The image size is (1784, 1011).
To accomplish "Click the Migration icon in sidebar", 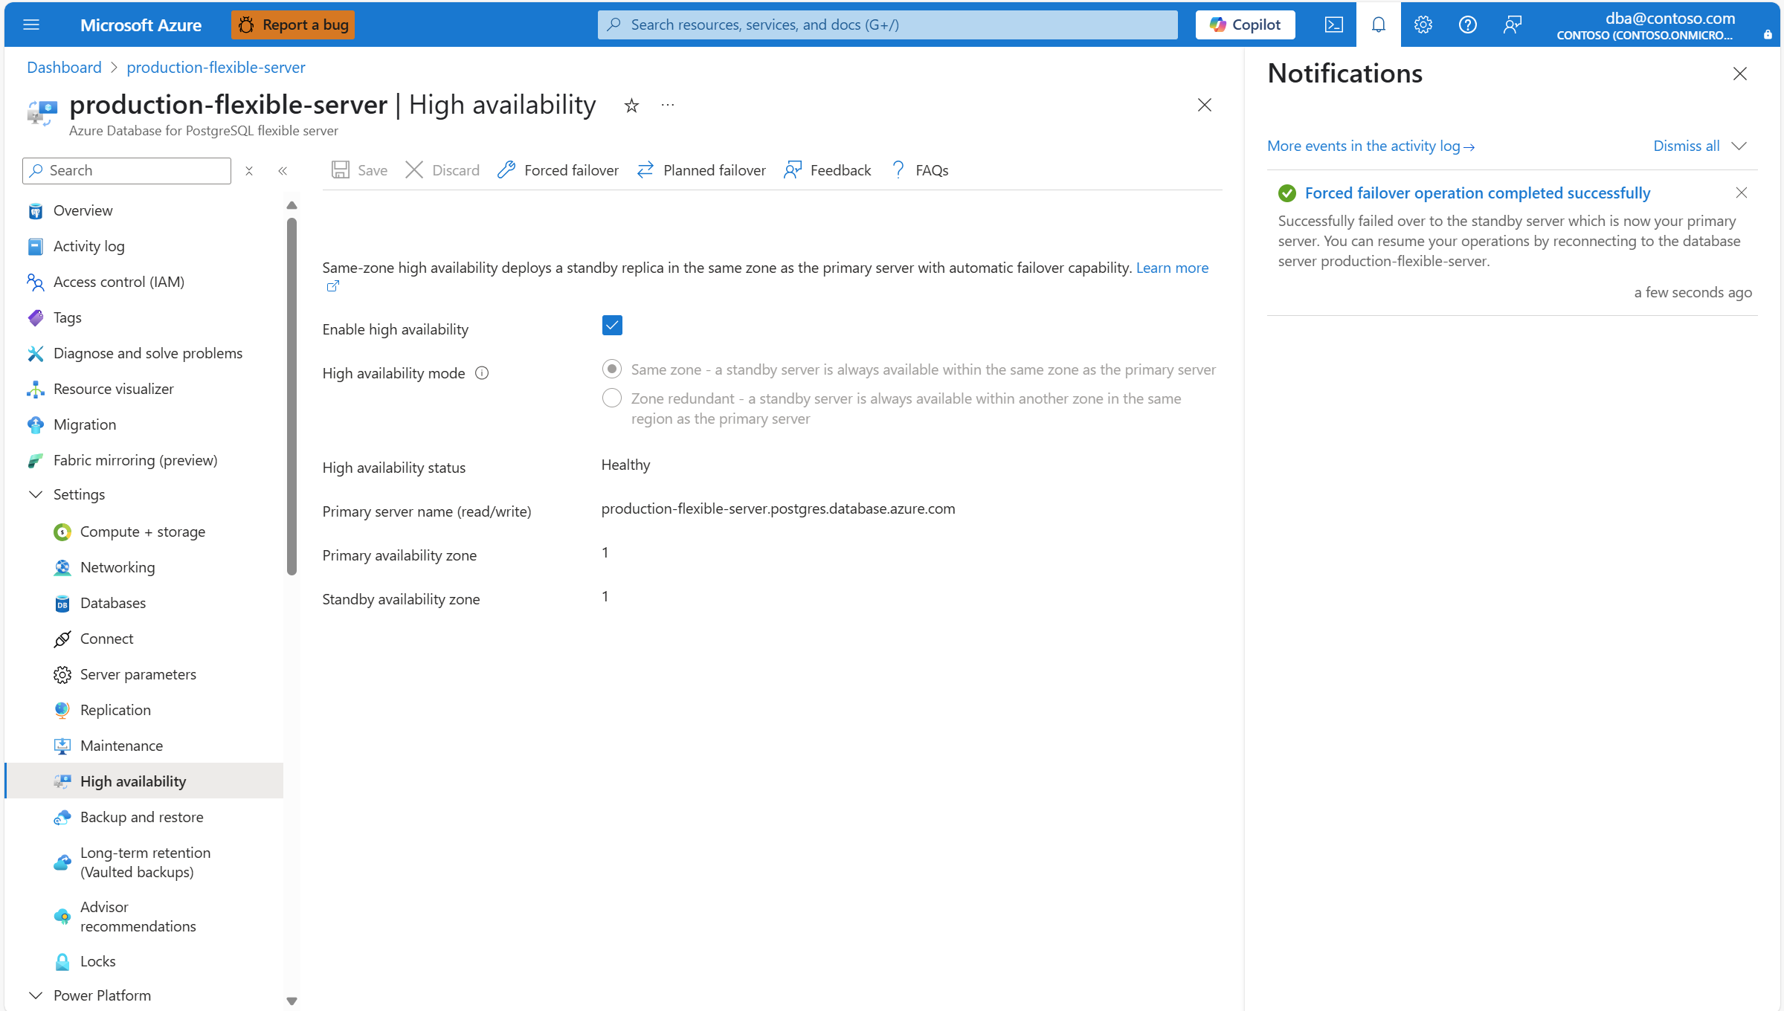I will pos(36,424).
